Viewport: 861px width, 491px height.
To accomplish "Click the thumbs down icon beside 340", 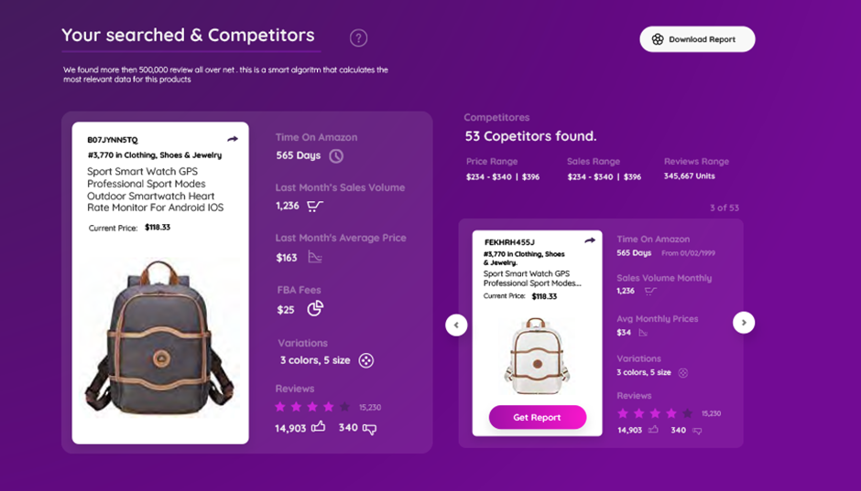I will (x=370, y=428).
